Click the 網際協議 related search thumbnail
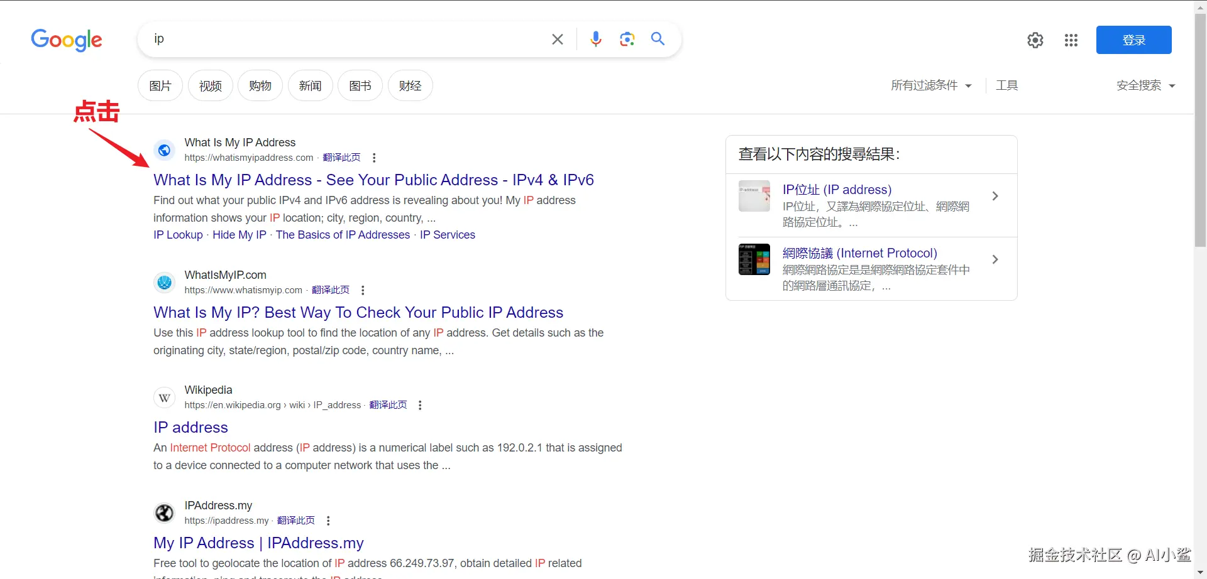1207x579 pixels. click(x=754, y=259)
